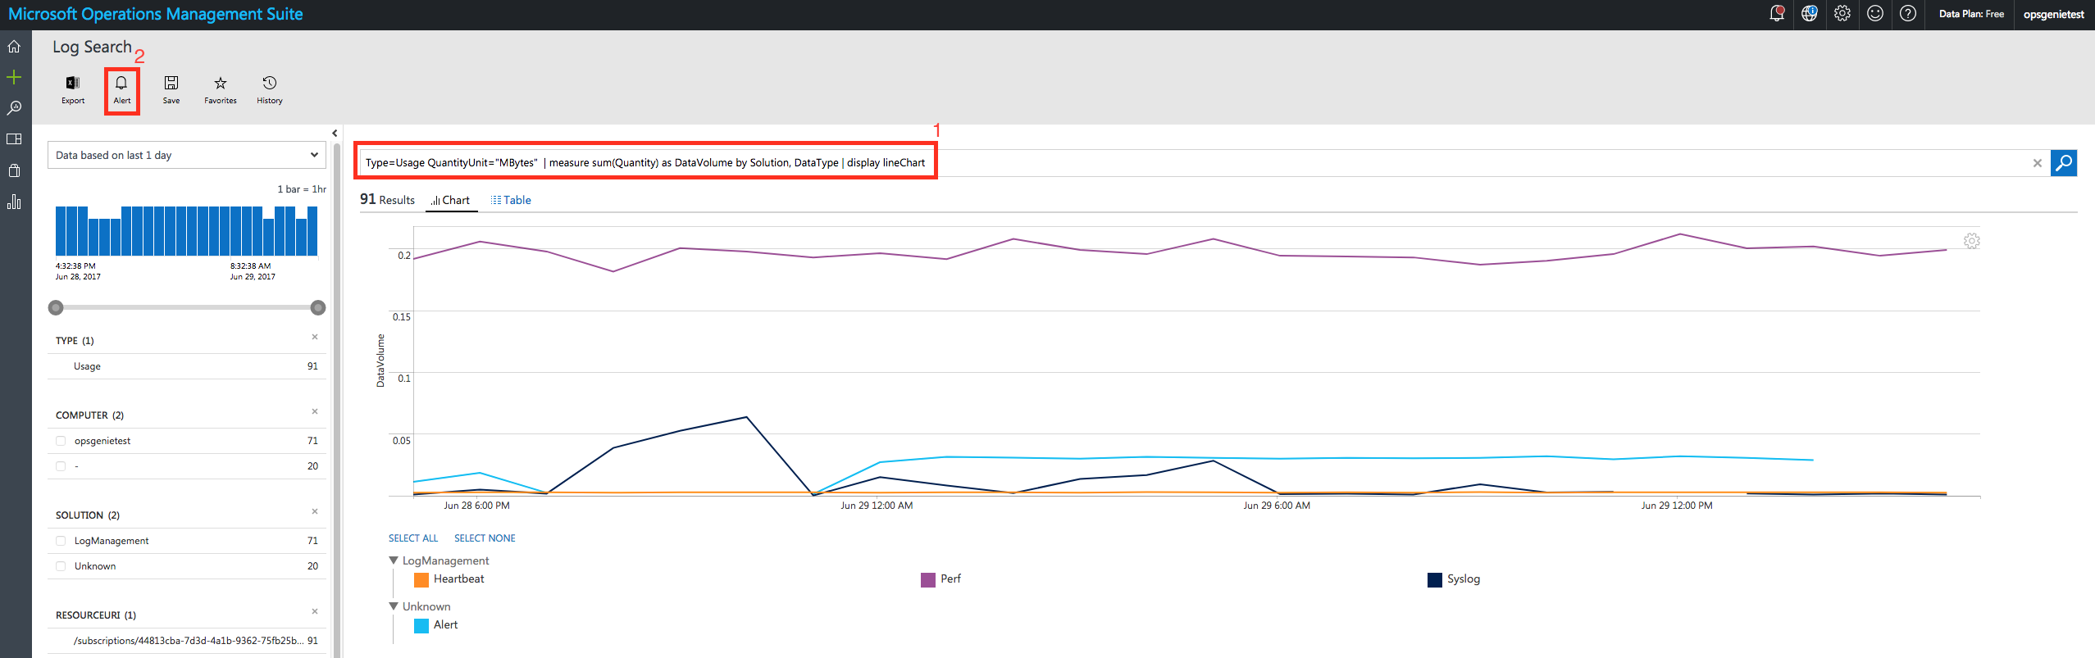Click the time histogram bar chart
Screen dimensions: 2095x658
pyautogui.click(x=187, y=231)
